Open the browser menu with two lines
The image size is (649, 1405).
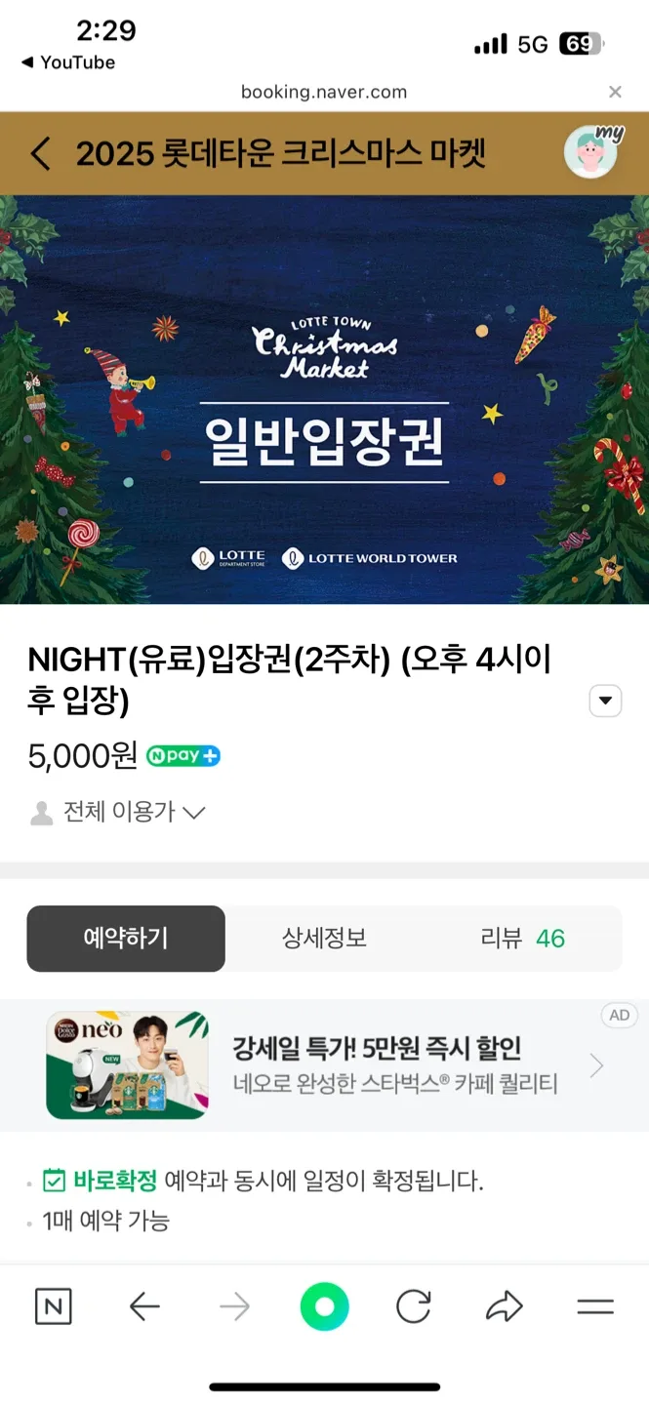click(x=595, y=1307)
